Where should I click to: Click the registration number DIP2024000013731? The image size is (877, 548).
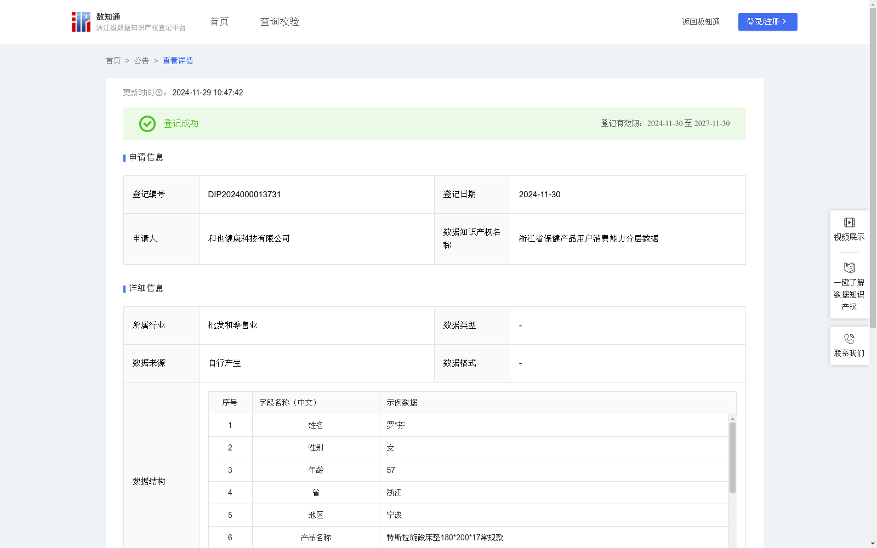(244, 195)
